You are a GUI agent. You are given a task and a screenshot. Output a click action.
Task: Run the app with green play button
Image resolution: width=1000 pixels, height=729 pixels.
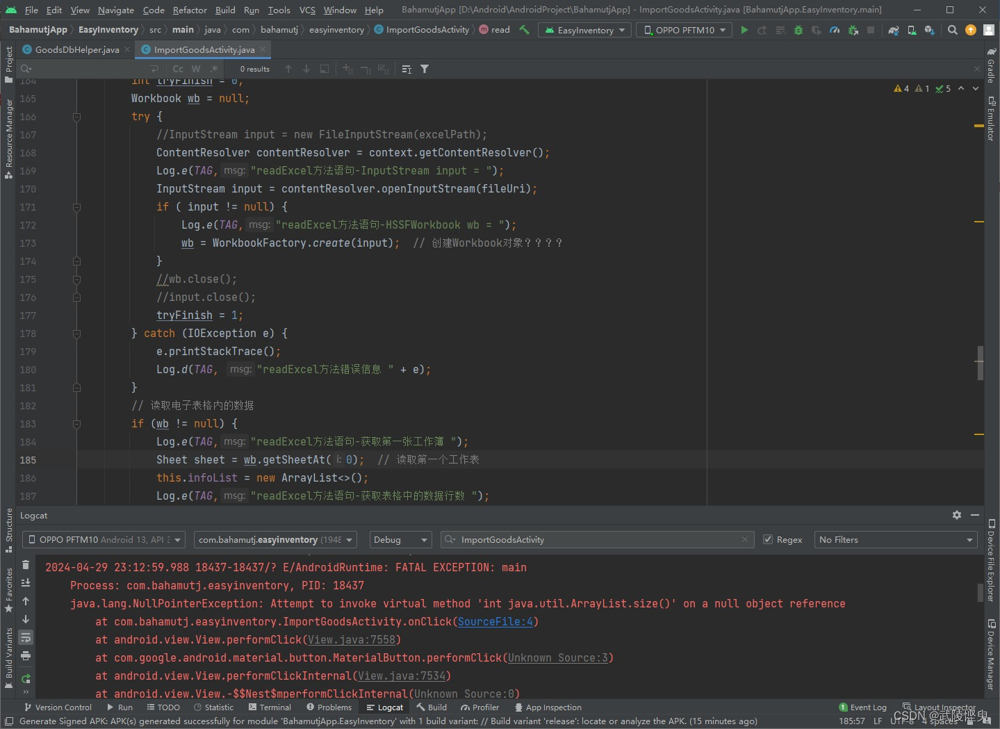tap(744, 30)
